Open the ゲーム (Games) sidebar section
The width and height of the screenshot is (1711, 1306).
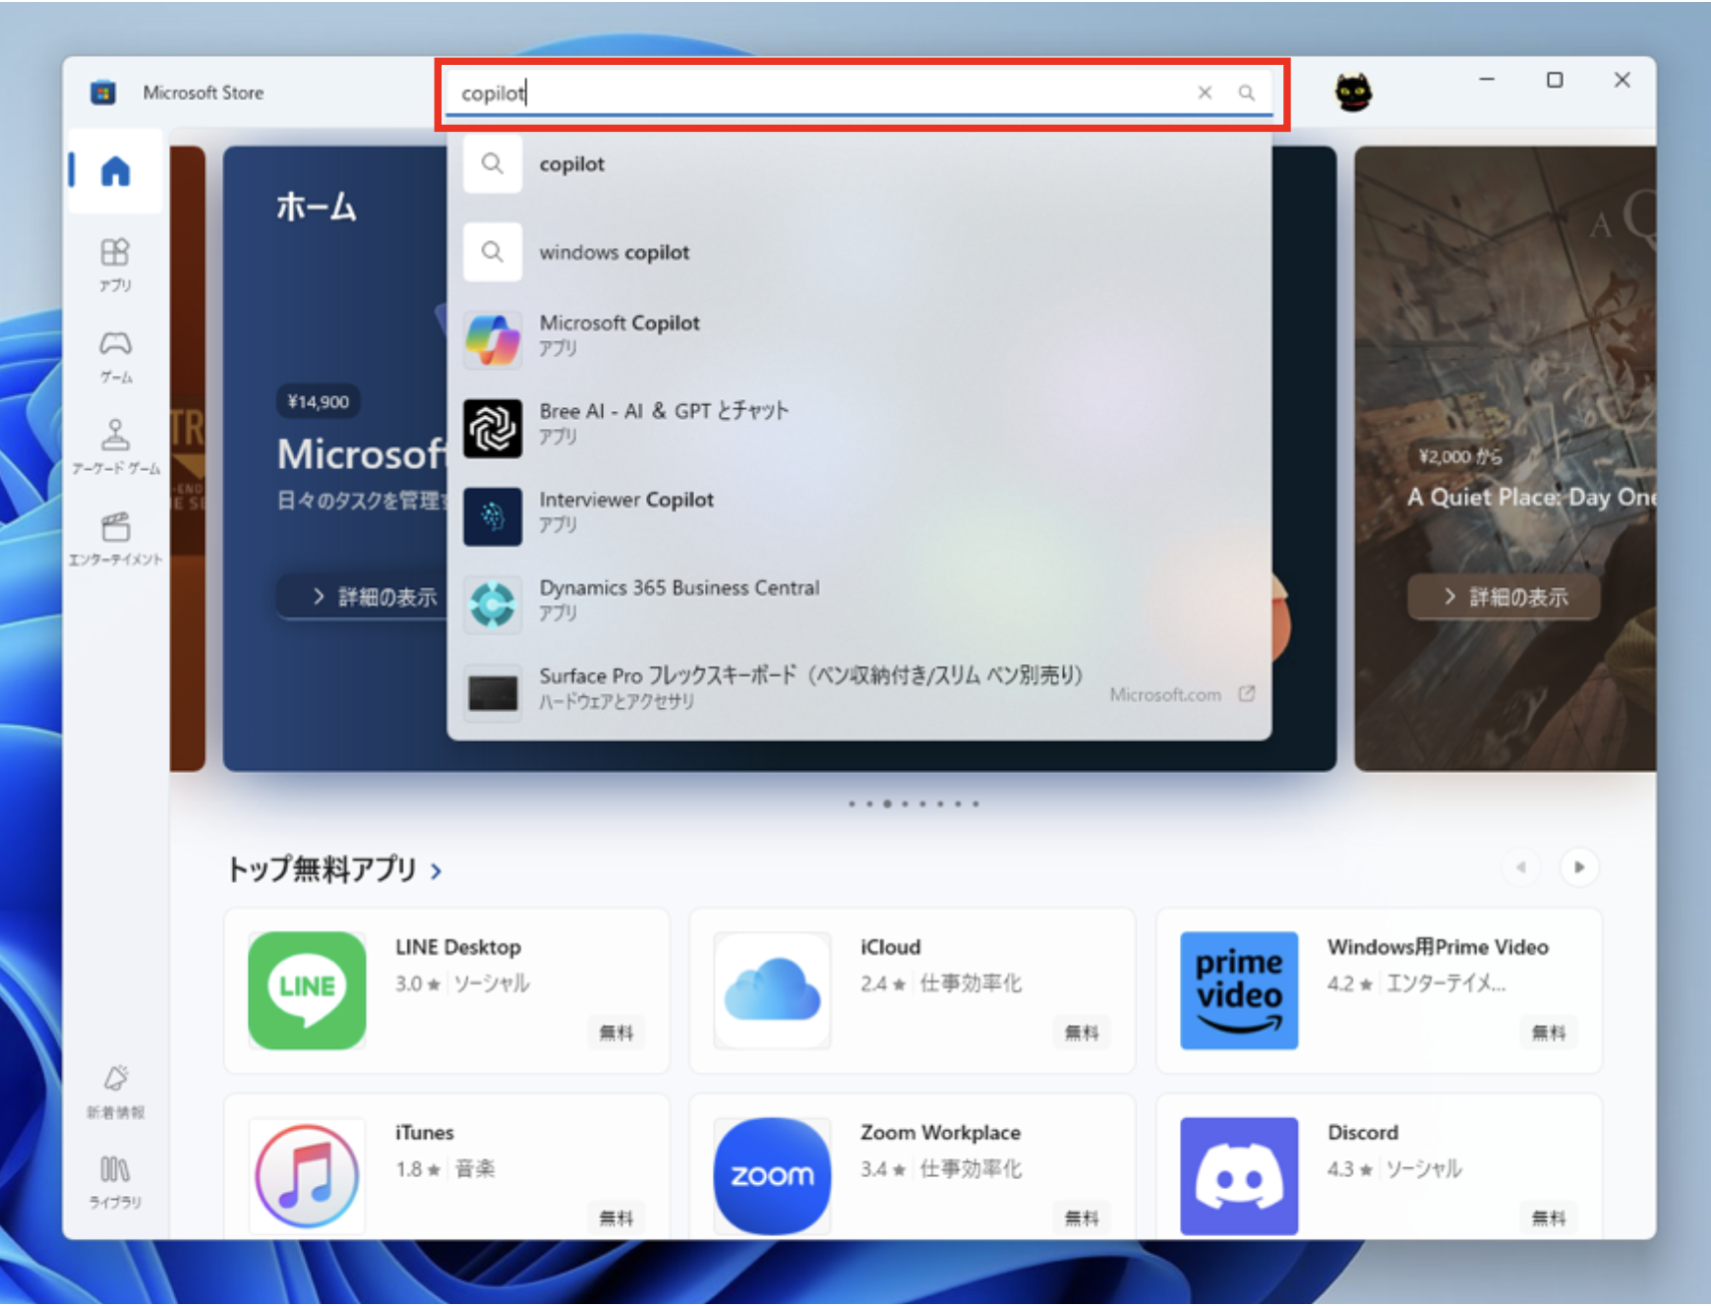[x=115, y=356]
